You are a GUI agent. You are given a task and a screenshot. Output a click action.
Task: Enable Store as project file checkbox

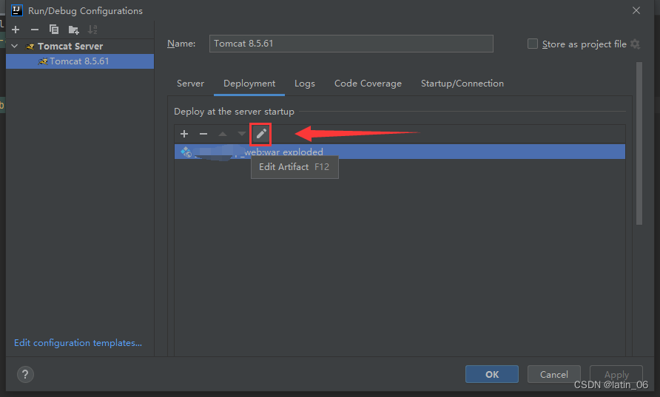point(533,44)
